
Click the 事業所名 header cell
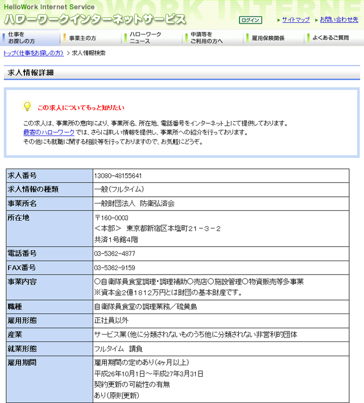tap(49, 204)
